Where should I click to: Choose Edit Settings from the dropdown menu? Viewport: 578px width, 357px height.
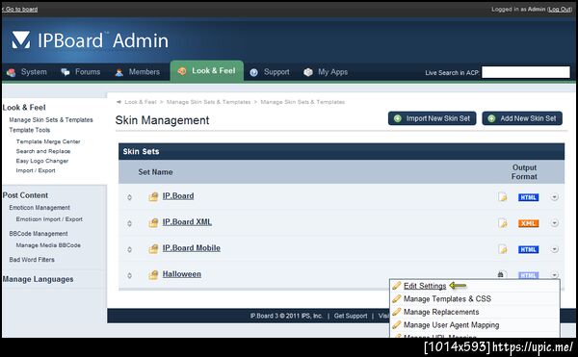425,286
